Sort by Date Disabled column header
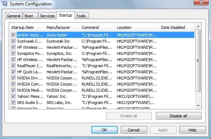Viewport: 211px width, 139px height. [x=177, y=27]
